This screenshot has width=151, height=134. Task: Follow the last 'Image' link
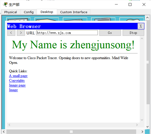point(13,90)
